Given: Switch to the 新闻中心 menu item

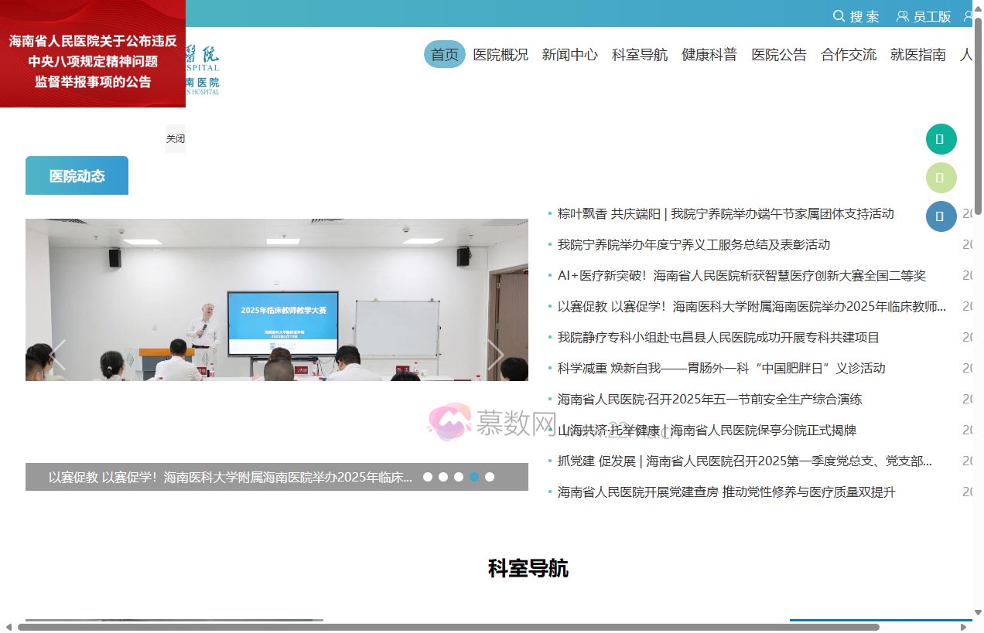Looking at the screenshot, I should point(570,55).
